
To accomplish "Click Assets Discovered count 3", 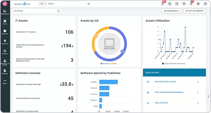I will pyautogui.click(x=72, y=60).
